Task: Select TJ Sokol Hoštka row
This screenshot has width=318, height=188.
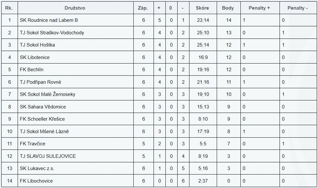Action: click(37, 45)
